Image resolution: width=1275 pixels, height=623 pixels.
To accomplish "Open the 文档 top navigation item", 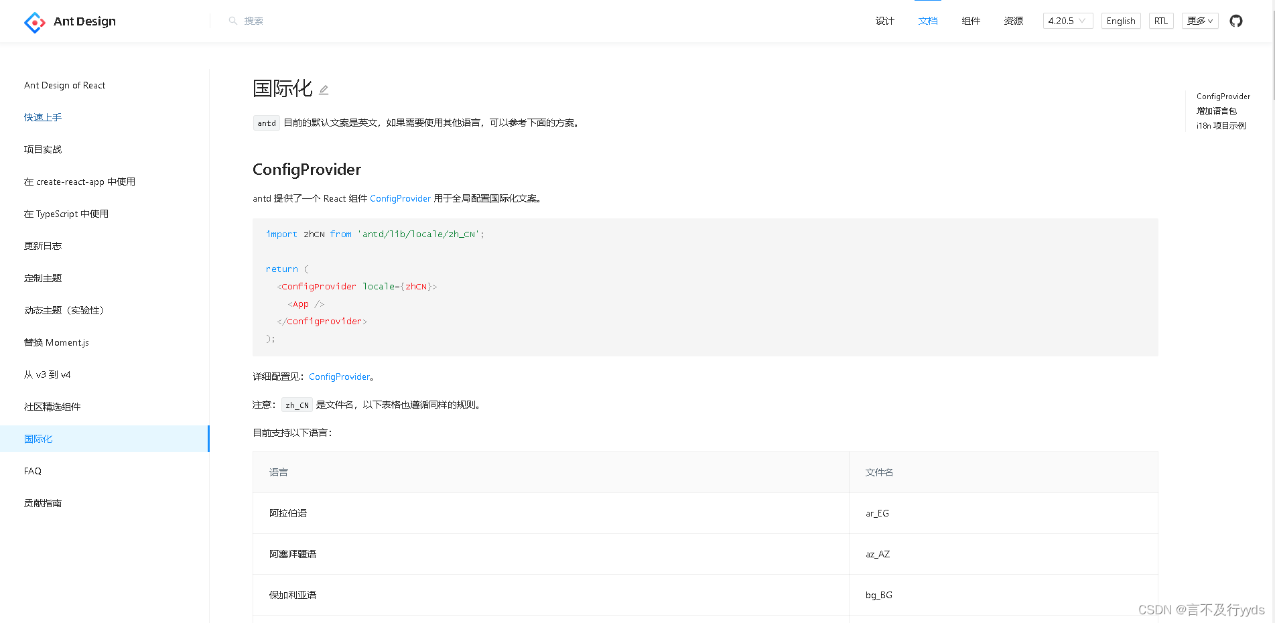I will 928,21.
